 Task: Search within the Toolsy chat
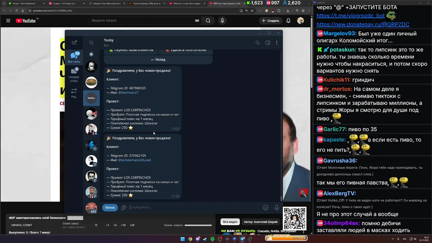click(258, 43)
